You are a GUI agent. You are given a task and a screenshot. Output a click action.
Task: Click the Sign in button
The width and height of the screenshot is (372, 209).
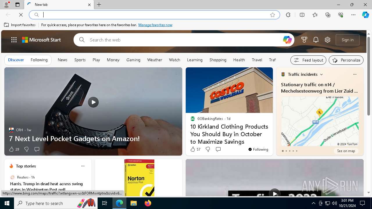pyautogui.click(x=348, y=40)
